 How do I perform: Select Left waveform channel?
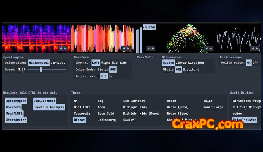(x=96, y=63)
